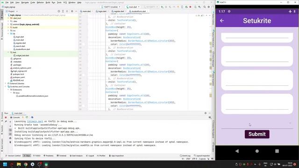The image size is (299, 168).
Task: Click the Flutter Hot Reload lightning icon
Action: pos(178,7)
